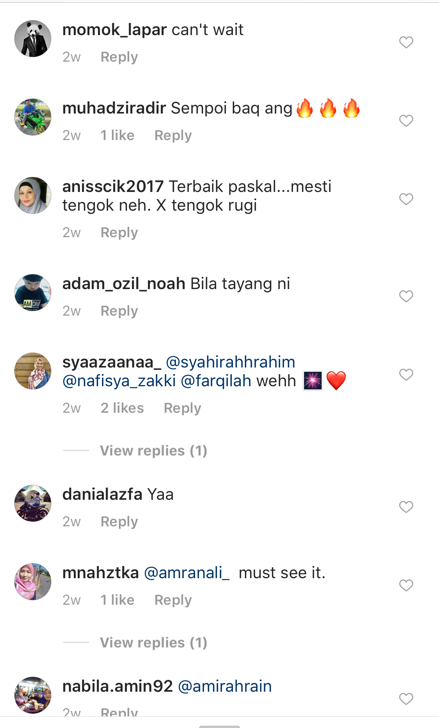The image size is (439, 728).
Task: Like syaazaanaa_'s comment heart icon
Action: coord(406,375)
